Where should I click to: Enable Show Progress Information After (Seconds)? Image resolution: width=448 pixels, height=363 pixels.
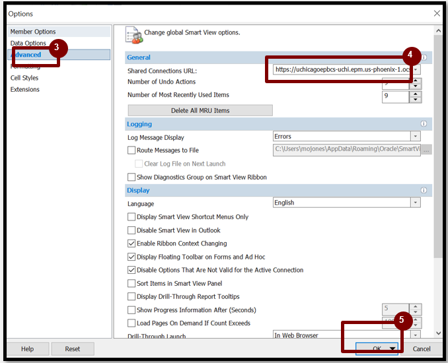click(x=131, y=310)
